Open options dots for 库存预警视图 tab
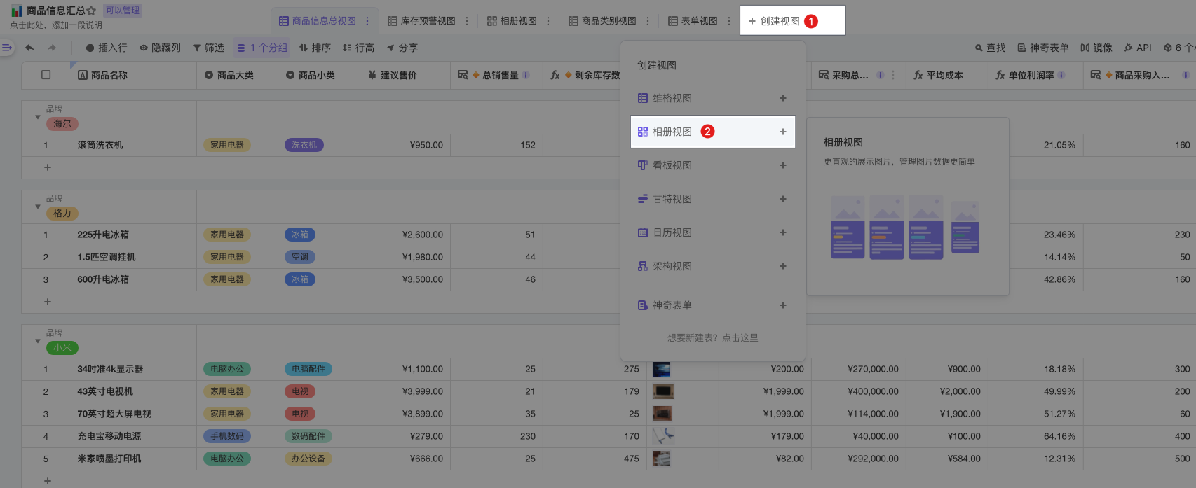 pos(467,21)
